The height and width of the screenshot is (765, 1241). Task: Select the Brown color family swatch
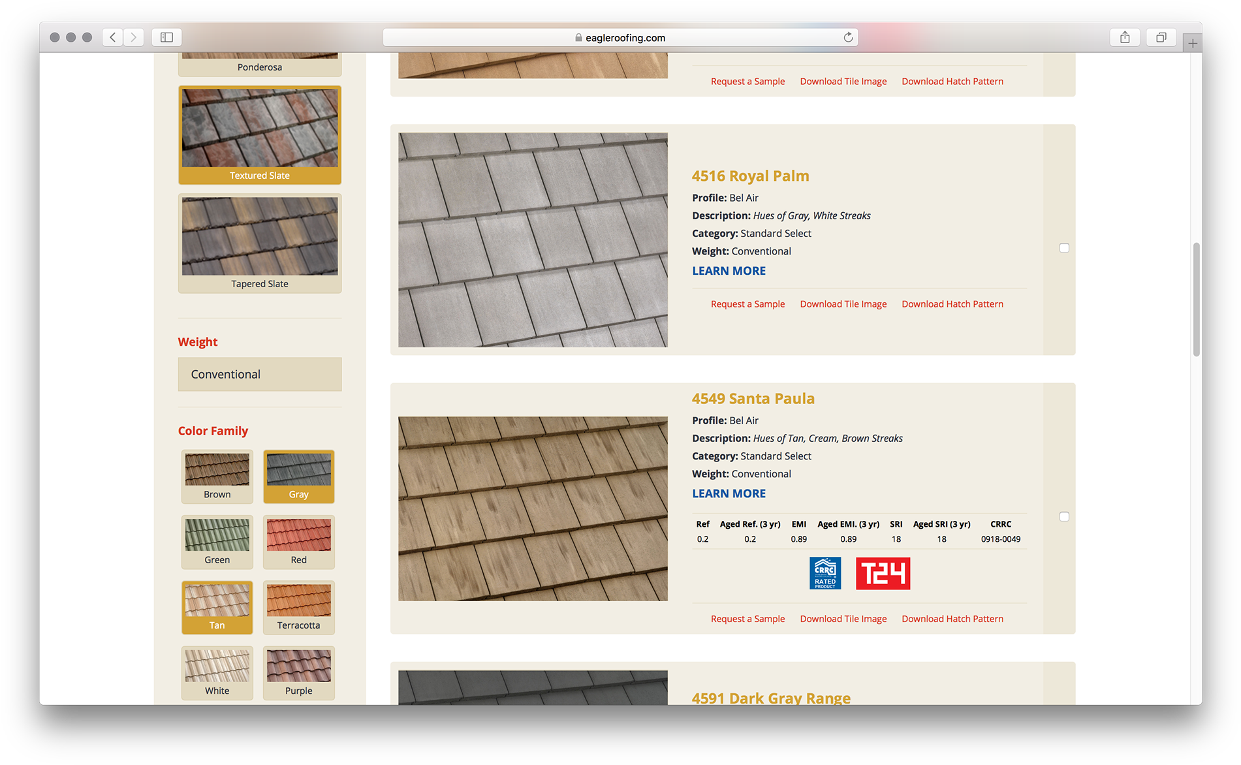pos(217,476)
